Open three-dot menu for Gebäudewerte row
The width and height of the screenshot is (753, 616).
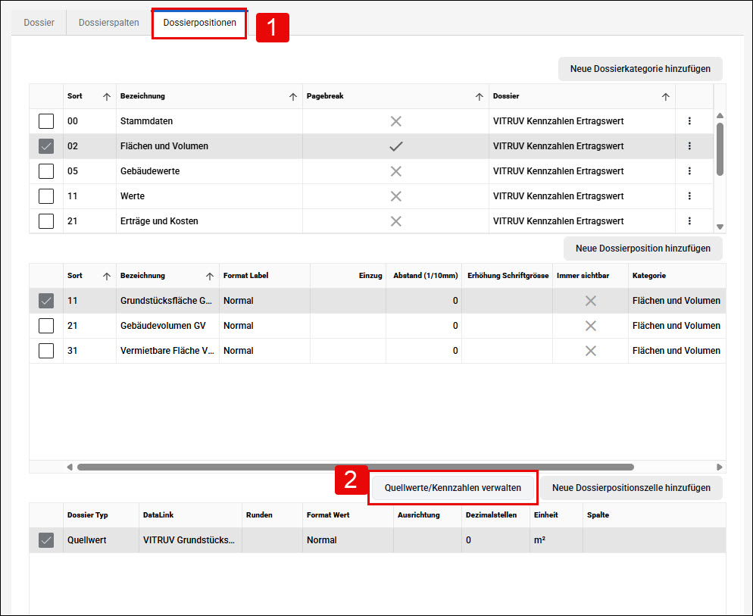pyautogui.click(x=689, y=171)
